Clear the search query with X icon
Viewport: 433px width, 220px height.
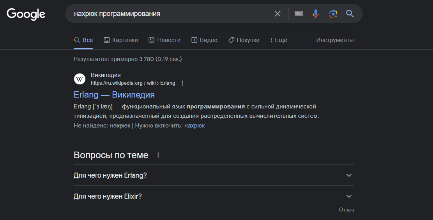277,14
